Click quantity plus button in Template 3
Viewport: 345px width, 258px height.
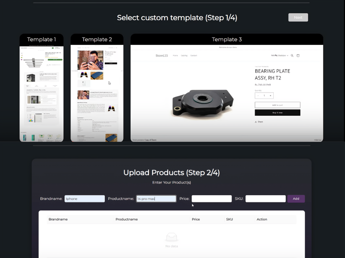pyautogui.click(x=271, y=95)
